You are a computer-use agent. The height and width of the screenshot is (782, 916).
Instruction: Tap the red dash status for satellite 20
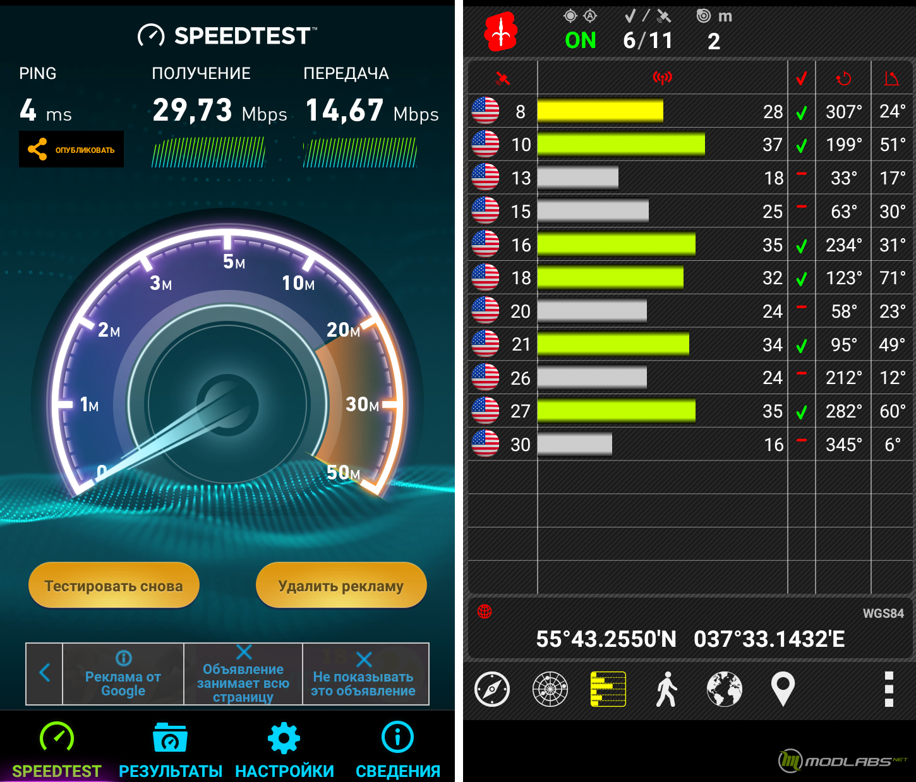[802, 307]
